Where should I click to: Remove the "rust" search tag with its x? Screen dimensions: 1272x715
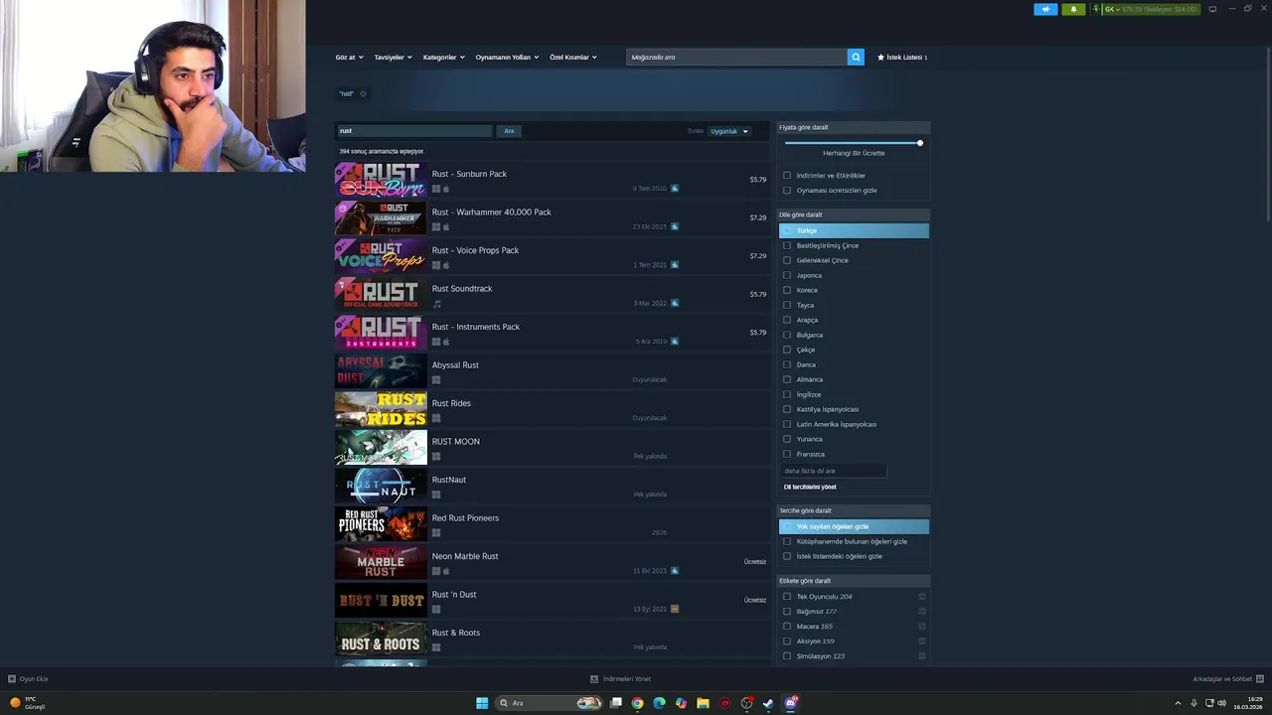tap(363, 93)
